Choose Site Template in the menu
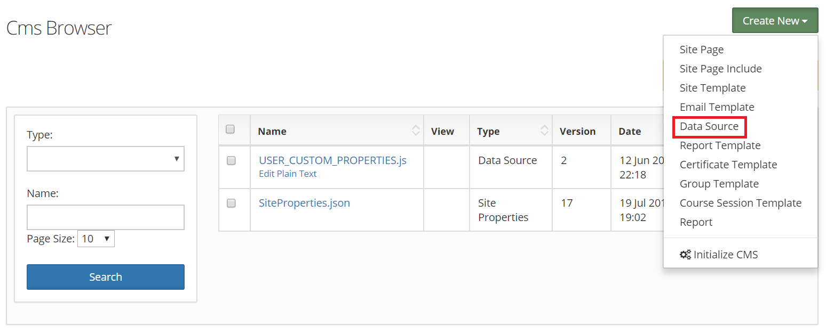The image size is (826, 334). pos(712,88)
